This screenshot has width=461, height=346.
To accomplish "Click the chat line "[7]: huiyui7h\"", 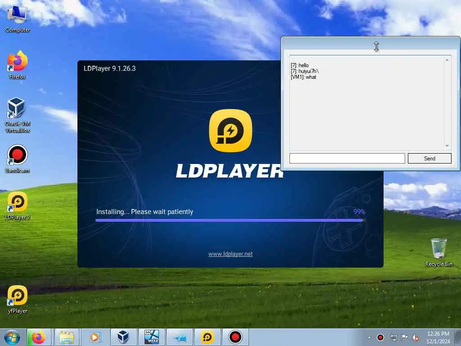I will coord(305,71).
